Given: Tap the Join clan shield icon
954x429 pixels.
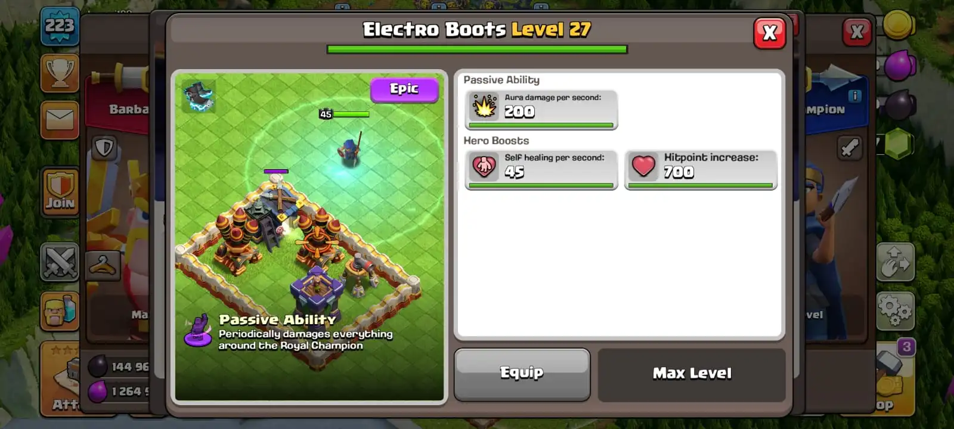Looking at the screenshot, I should coord(60,191).
